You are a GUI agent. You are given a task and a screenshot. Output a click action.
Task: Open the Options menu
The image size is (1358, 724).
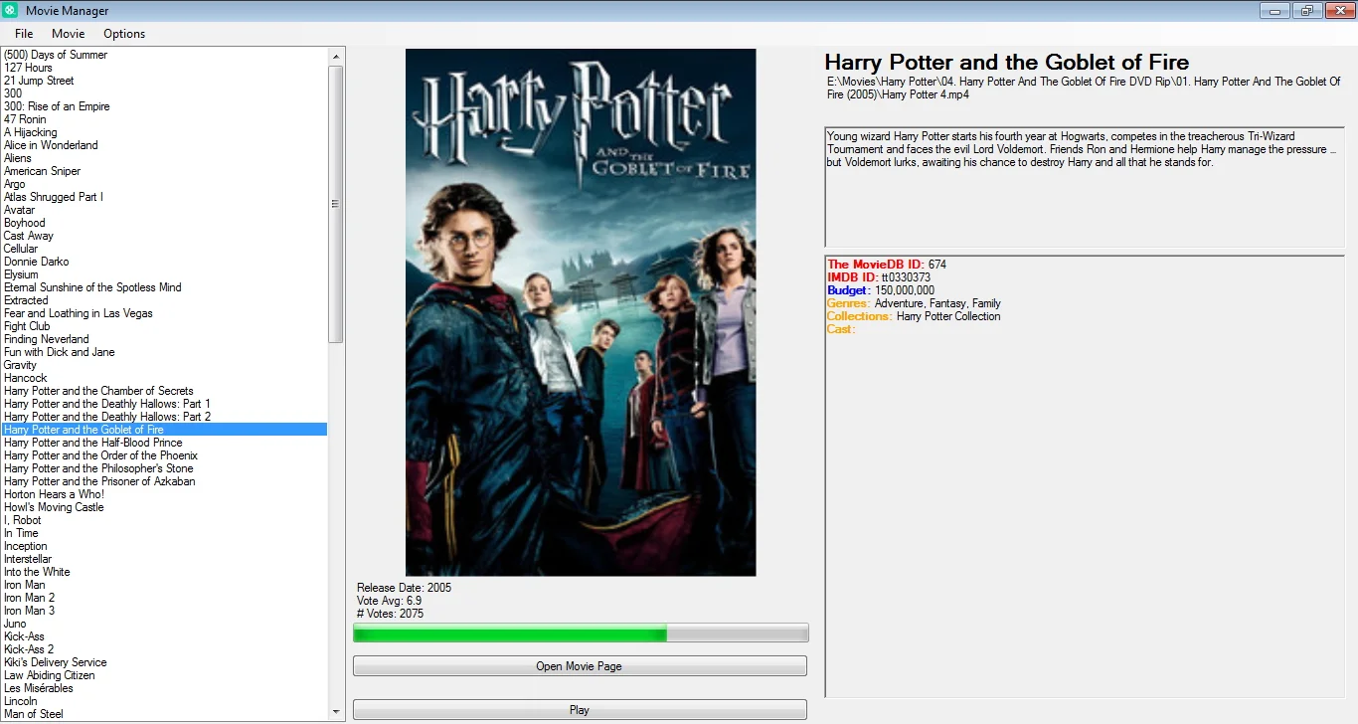[124, 34]
